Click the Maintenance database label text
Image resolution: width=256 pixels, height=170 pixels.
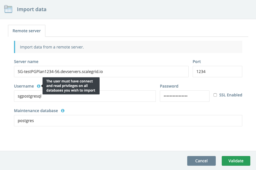click(x=36, y=111)
